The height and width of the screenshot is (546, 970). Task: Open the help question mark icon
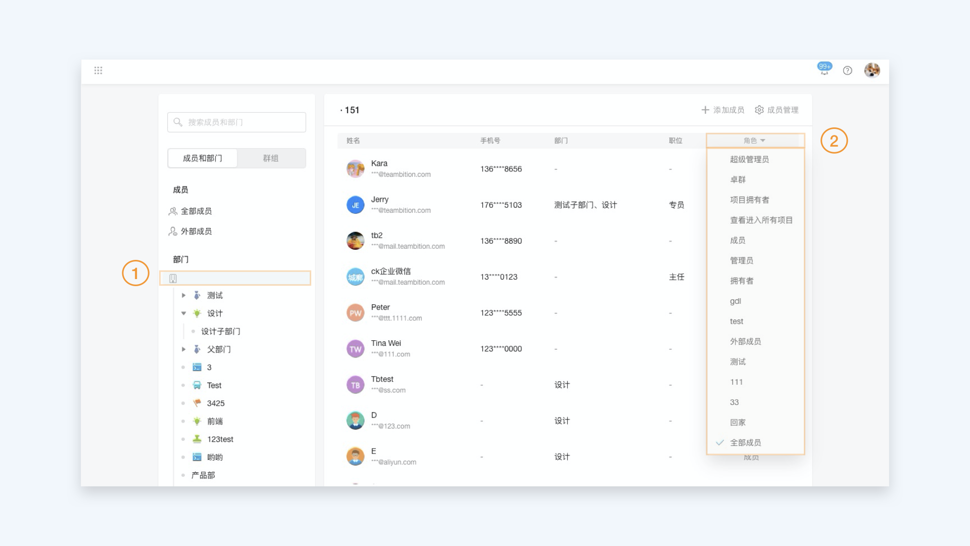(847, 70)
